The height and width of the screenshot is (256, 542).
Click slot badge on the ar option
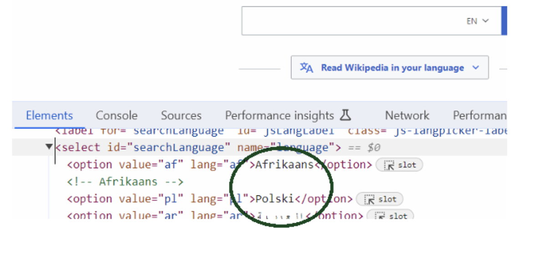coord(390,215)
